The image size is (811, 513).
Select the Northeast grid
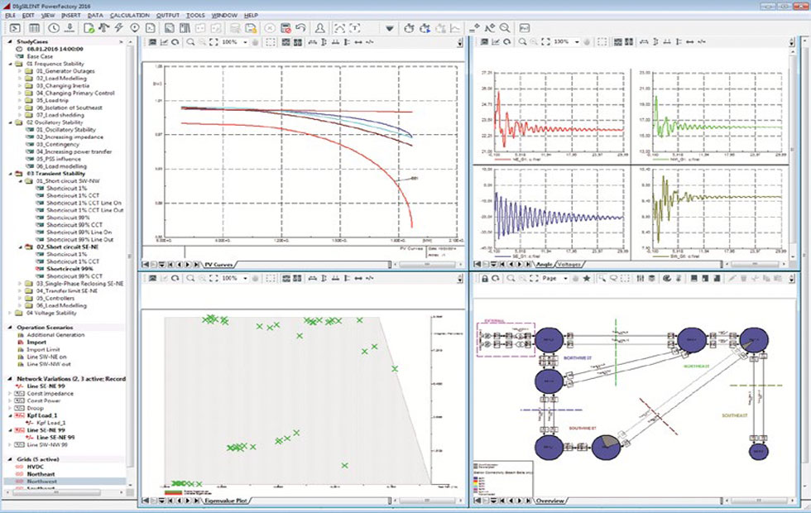click(x=41, y=474)
